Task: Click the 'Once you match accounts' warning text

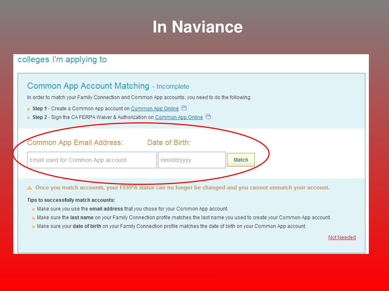Action: point(182,188)
